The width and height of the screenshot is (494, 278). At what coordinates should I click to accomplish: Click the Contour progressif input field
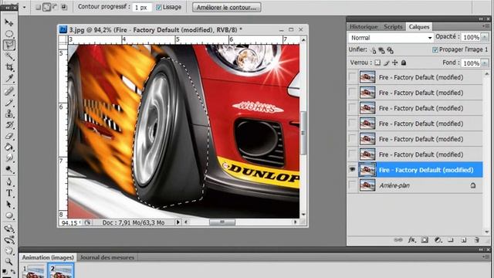tap(142, 7)
